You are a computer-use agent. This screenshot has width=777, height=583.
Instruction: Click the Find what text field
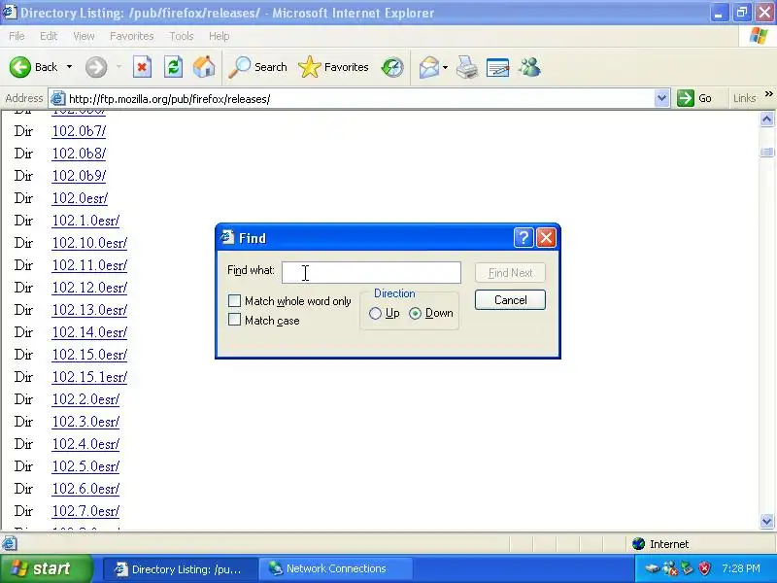371,273
